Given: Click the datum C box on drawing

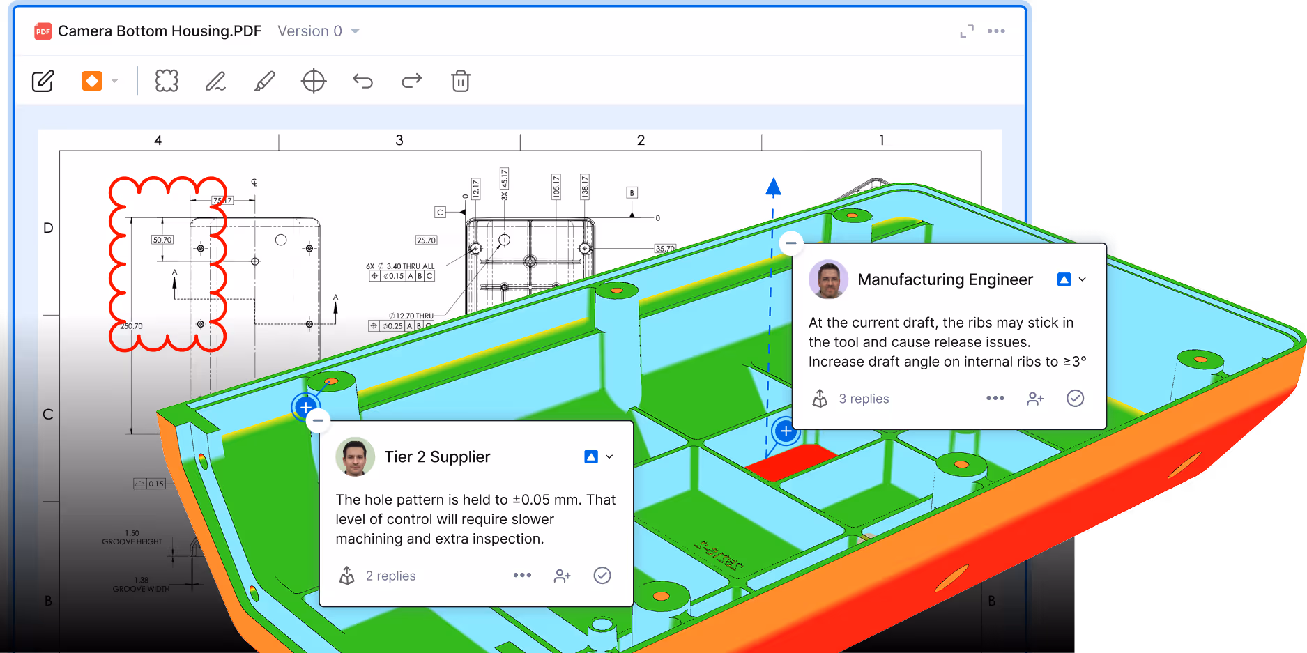Looking at the screenshot, I should 440,213.
